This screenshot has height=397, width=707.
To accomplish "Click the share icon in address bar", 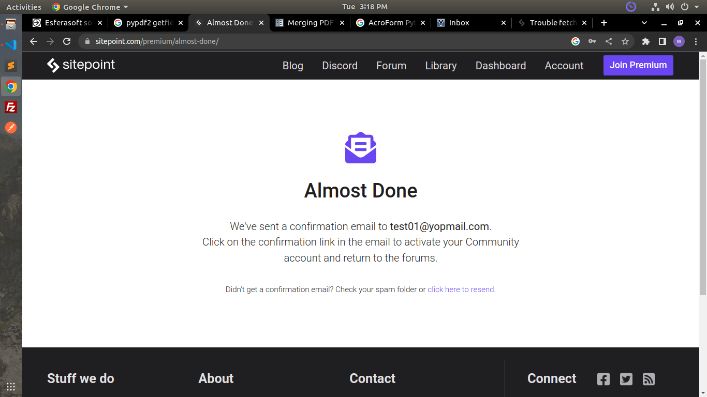I will [x=609, y=41].
